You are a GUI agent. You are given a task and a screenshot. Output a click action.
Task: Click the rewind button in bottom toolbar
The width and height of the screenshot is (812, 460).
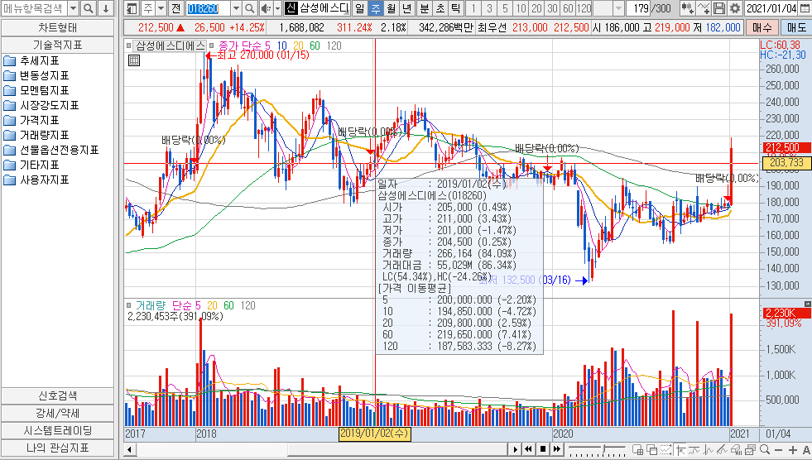coord(528,449)
